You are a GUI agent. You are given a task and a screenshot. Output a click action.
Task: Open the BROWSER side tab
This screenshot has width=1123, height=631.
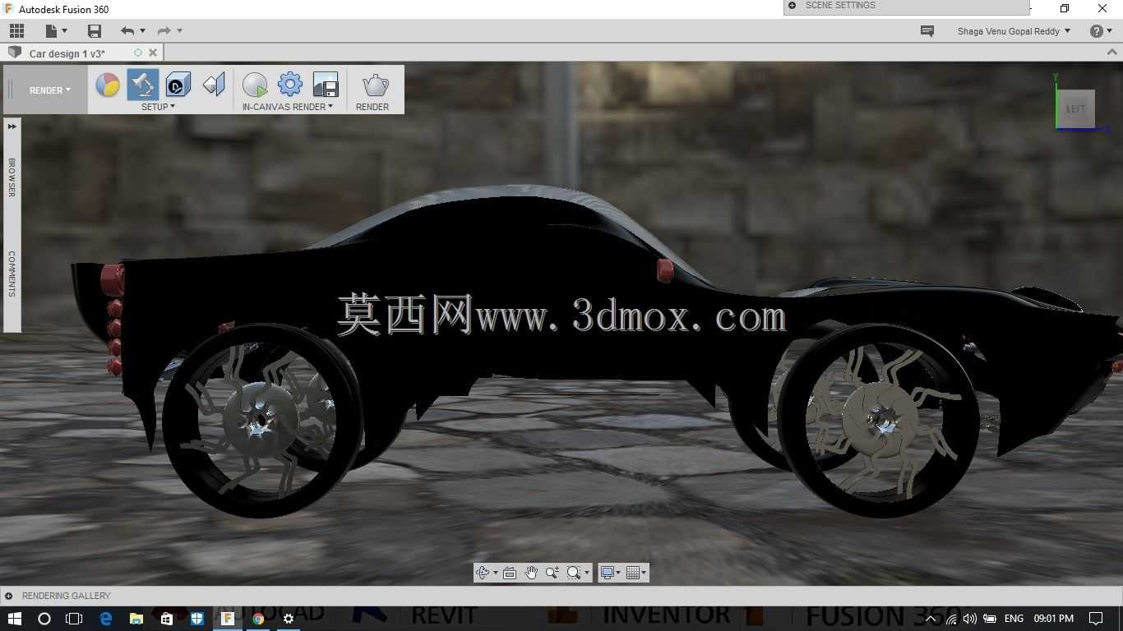[12, 177]
